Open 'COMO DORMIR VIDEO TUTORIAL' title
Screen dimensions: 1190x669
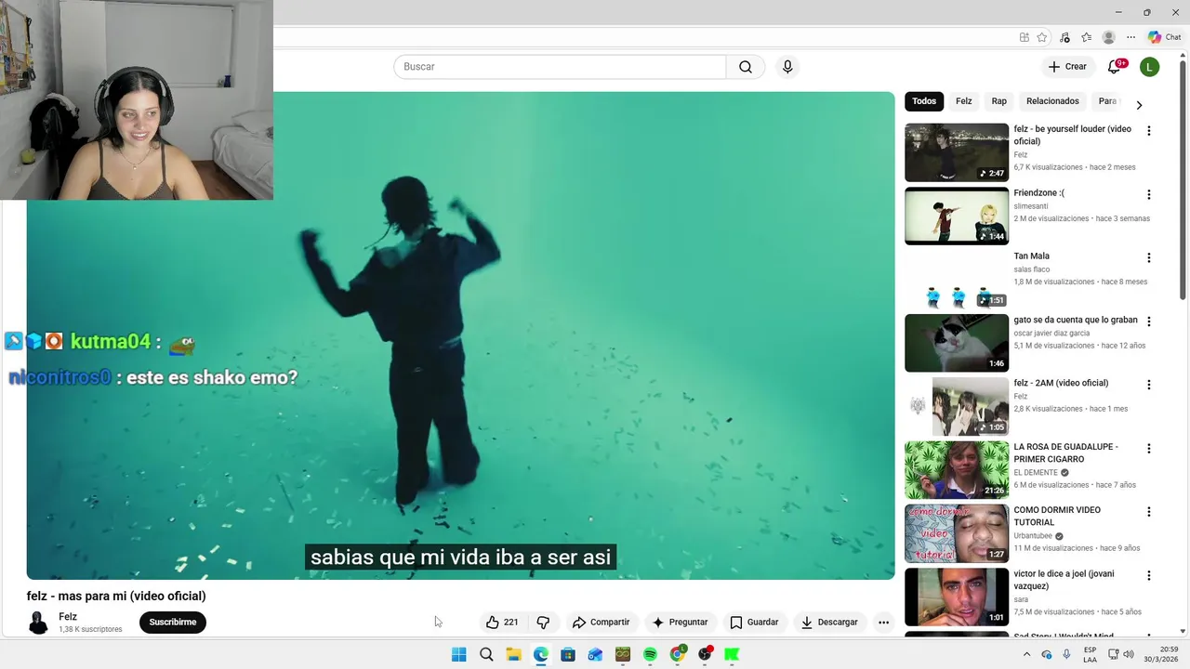point(1057,517)
